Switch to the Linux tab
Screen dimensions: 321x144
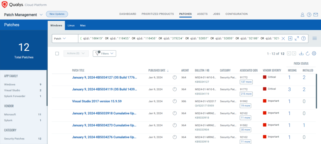pos(71,26)
